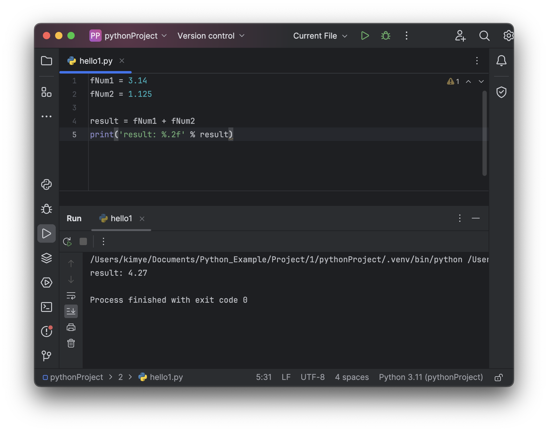Open IDE settings gear
This screenshot has height=432, width=548.
508,36
